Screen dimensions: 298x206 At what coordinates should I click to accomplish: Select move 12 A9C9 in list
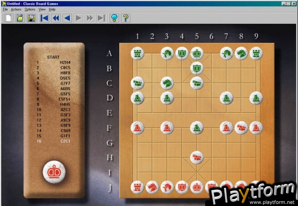tap(54, 120)
